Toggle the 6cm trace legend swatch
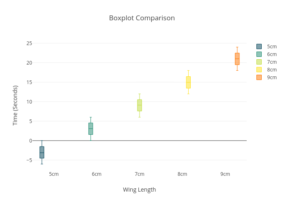 click(x=259, y=54)
